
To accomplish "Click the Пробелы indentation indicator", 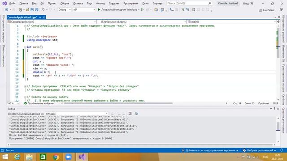I will point(263,103).
